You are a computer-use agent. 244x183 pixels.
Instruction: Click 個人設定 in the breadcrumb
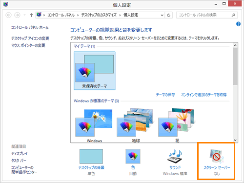[x=131, y=15]
